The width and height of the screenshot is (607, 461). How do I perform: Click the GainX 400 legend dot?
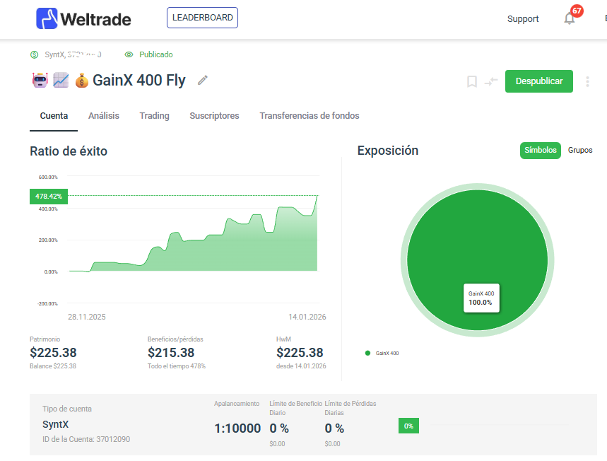click(x=367, y=354)
